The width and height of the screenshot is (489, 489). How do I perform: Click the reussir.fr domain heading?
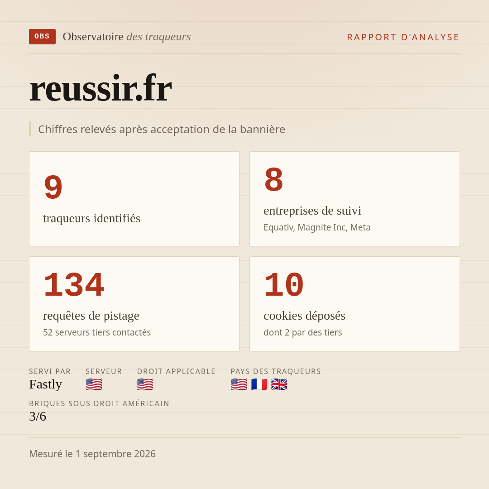[x=101, y=88]
